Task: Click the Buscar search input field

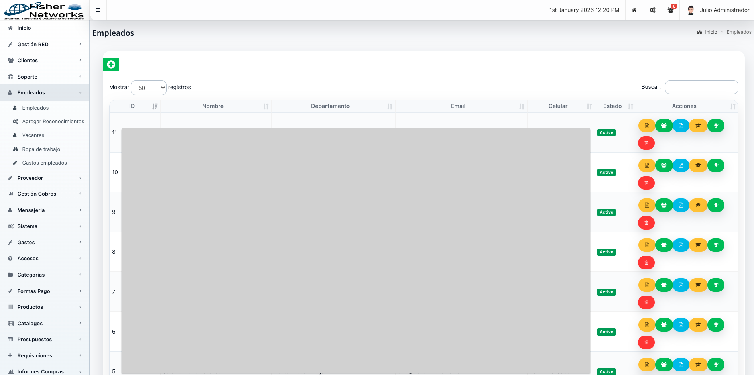Action: (x=701, y=87)
